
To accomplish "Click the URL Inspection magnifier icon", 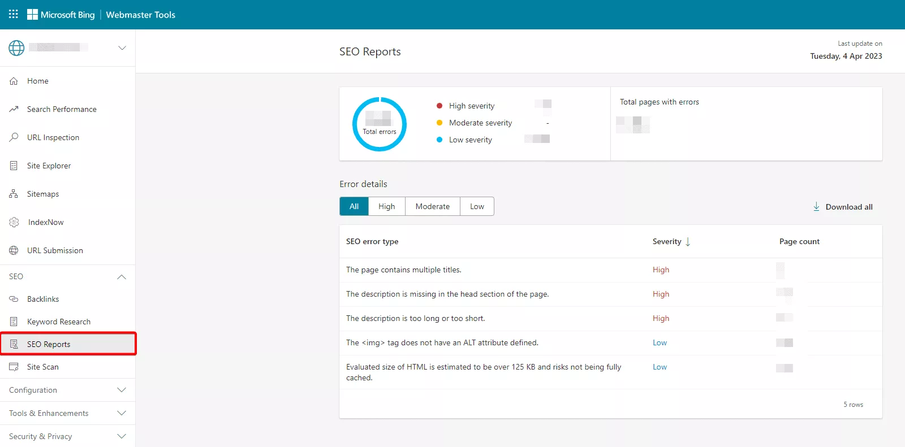I will 14,137.
